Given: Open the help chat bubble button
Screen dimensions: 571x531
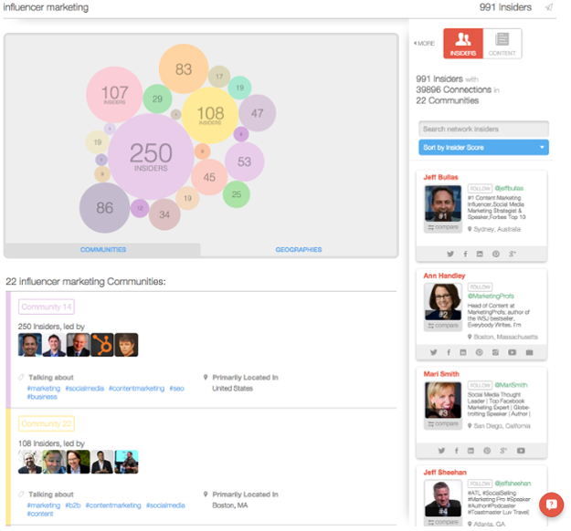Looking at the screenshot, I should pyautogui.click(x=551, y=505).
